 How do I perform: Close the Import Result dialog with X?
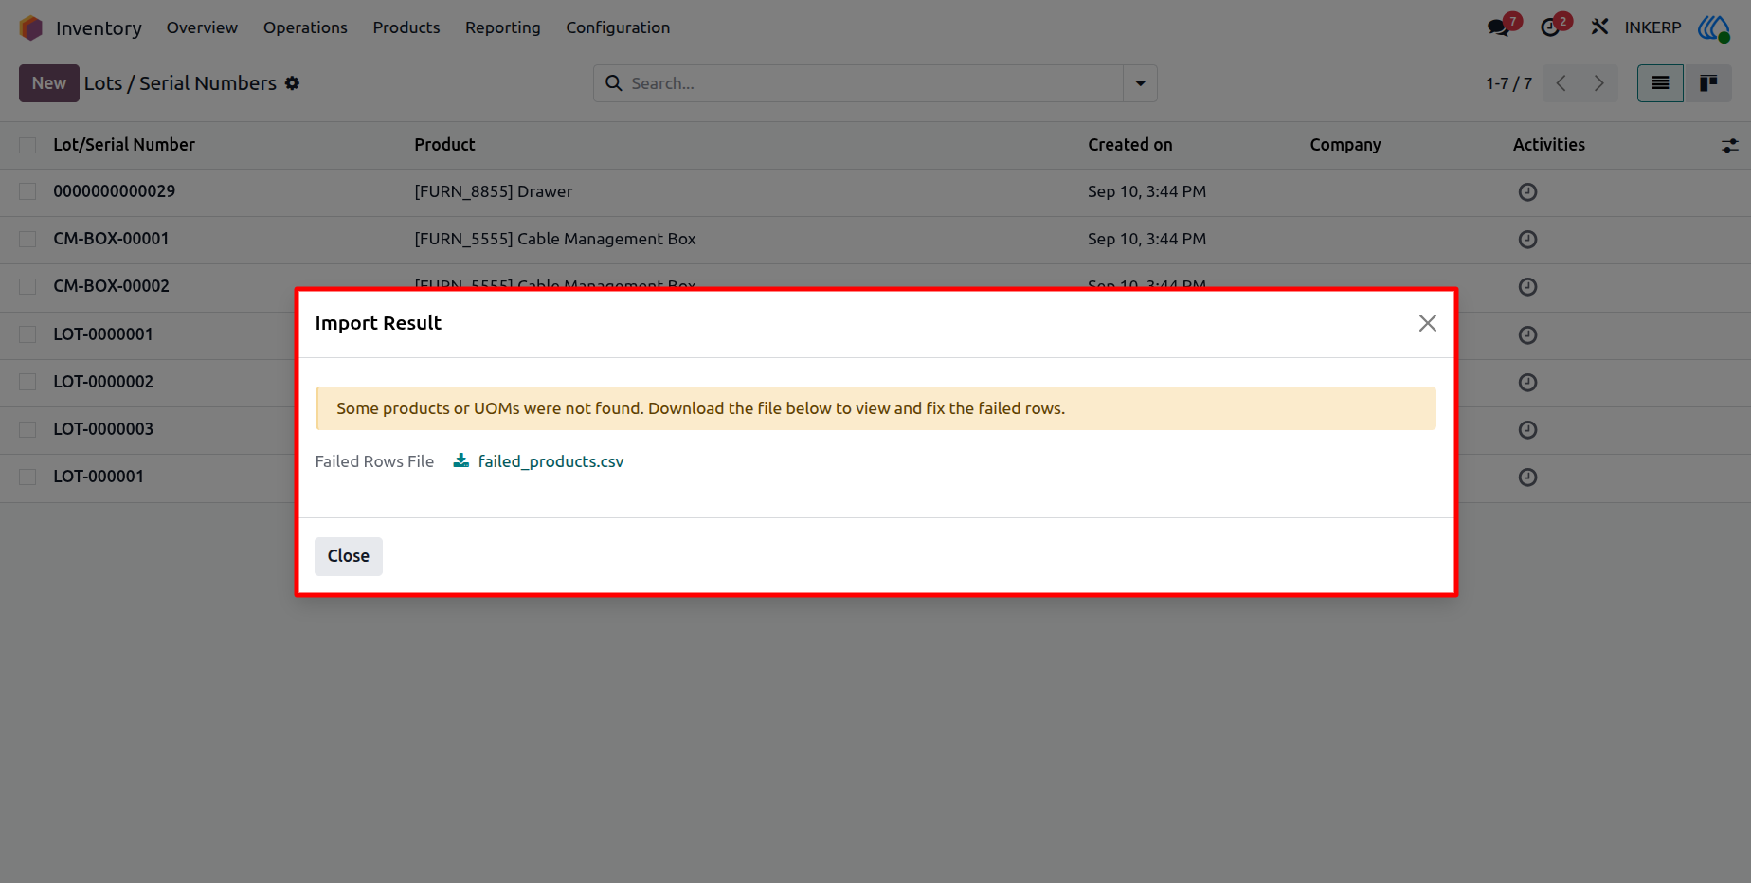click(1427, 323)
